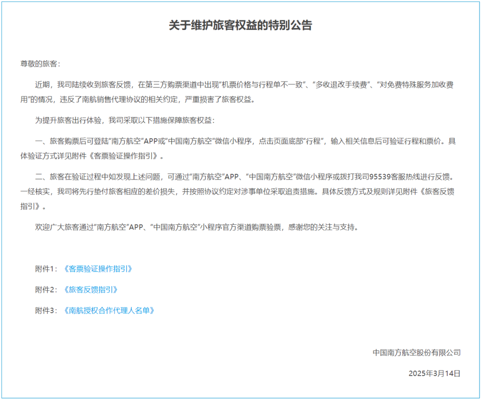
Task: Click the date 2025年3月14日
Action: click(434, 373)
